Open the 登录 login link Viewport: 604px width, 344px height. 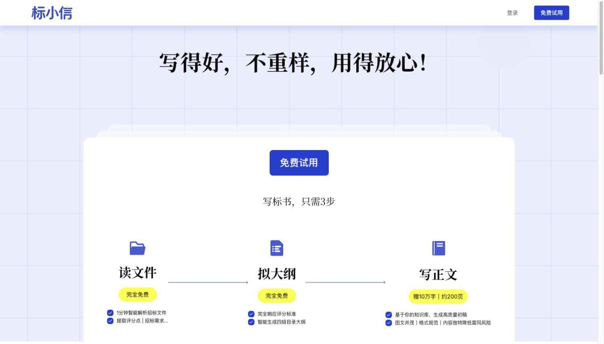coord(512,13)
